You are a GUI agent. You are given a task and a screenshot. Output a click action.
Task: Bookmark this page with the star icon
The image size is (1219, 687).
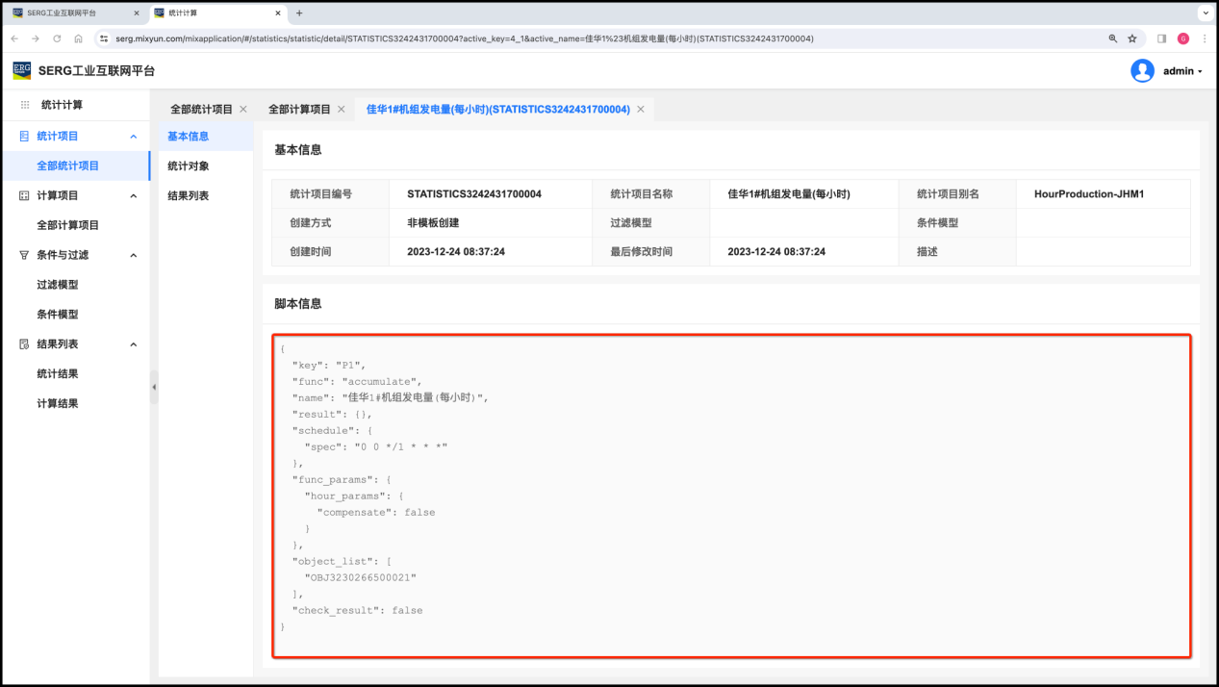[x=1132, y=38]
